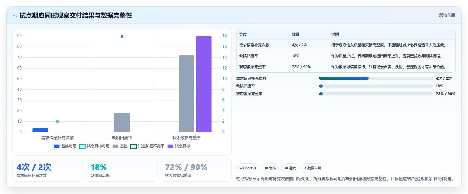Viewport: 468px width, 194px height.
Task: Click the gray 状态数据完整率 baseline bar
Action: (x=187, y=94)
